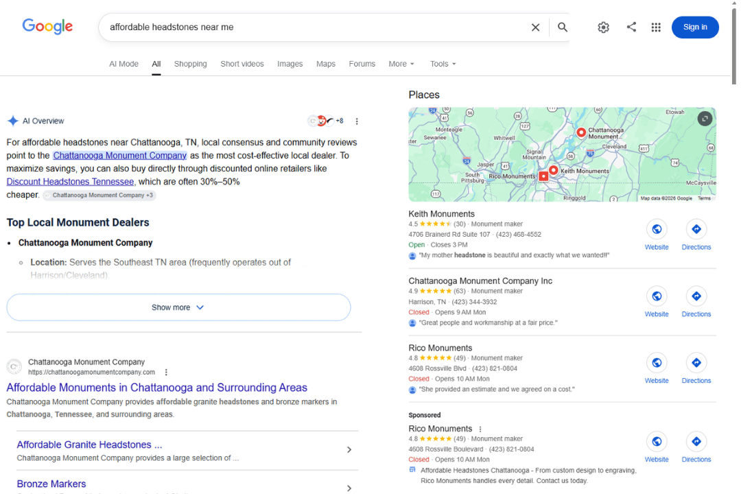The image size is (741, 494).
Task: Open quick settings gear icon
Action: click(x=604, y=27)
